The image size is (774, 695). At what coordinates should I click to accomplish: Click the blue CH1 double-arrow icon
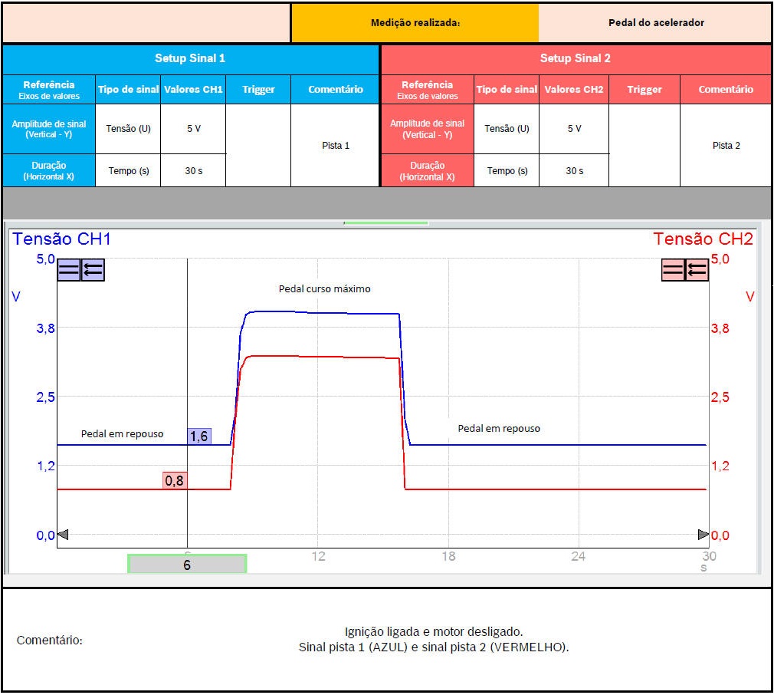[x=93, y=269]
